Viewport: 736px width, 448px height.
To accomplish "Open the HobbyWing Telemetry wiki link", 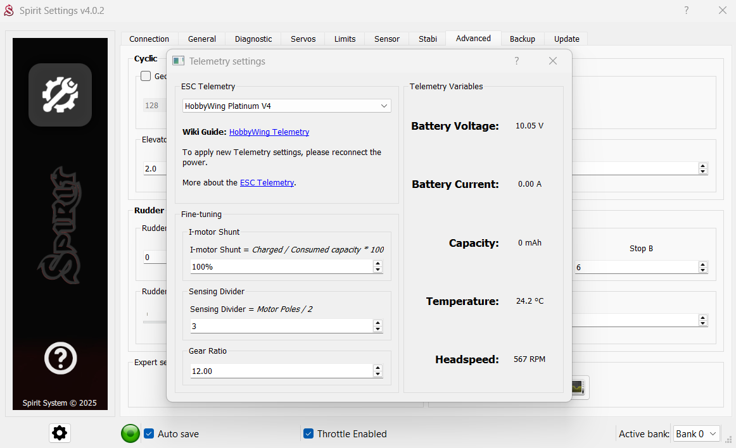I will 269,132.
